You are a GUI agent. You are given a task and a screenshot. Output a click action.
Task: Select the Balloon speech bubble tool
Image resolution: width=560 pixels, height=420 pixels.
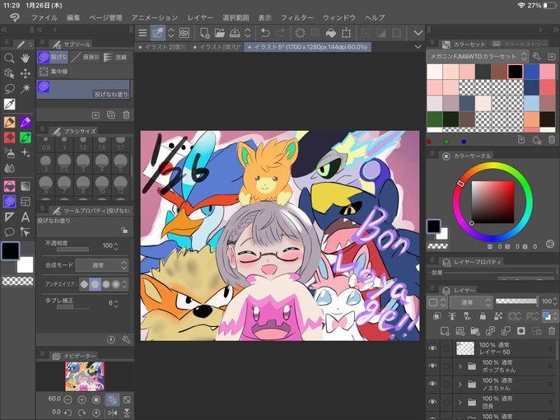tap(9, 232)
